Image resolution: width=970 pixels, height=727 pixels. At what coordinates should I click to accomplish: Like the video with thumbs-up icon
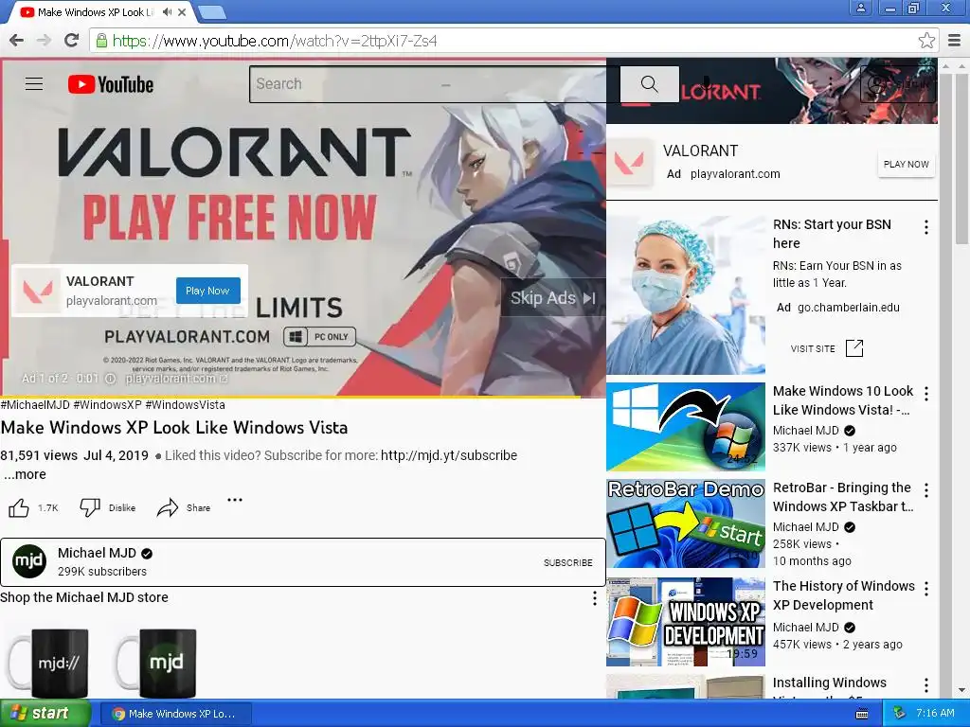pos(19,507)
